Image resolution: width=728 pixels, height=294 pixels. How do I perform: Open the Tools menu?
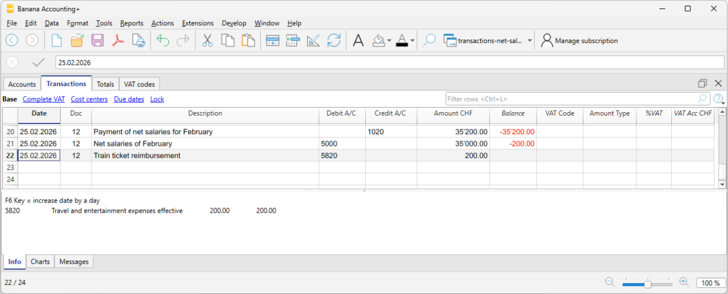click(104, 23)
